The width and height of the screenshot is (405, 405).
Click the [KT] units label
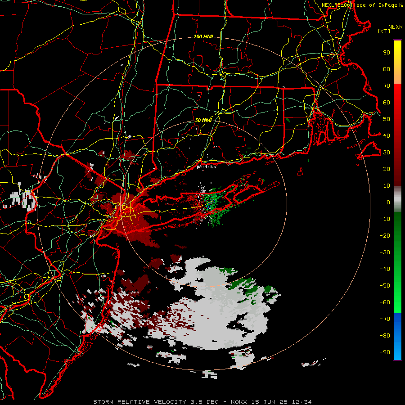tap(384, 31)
